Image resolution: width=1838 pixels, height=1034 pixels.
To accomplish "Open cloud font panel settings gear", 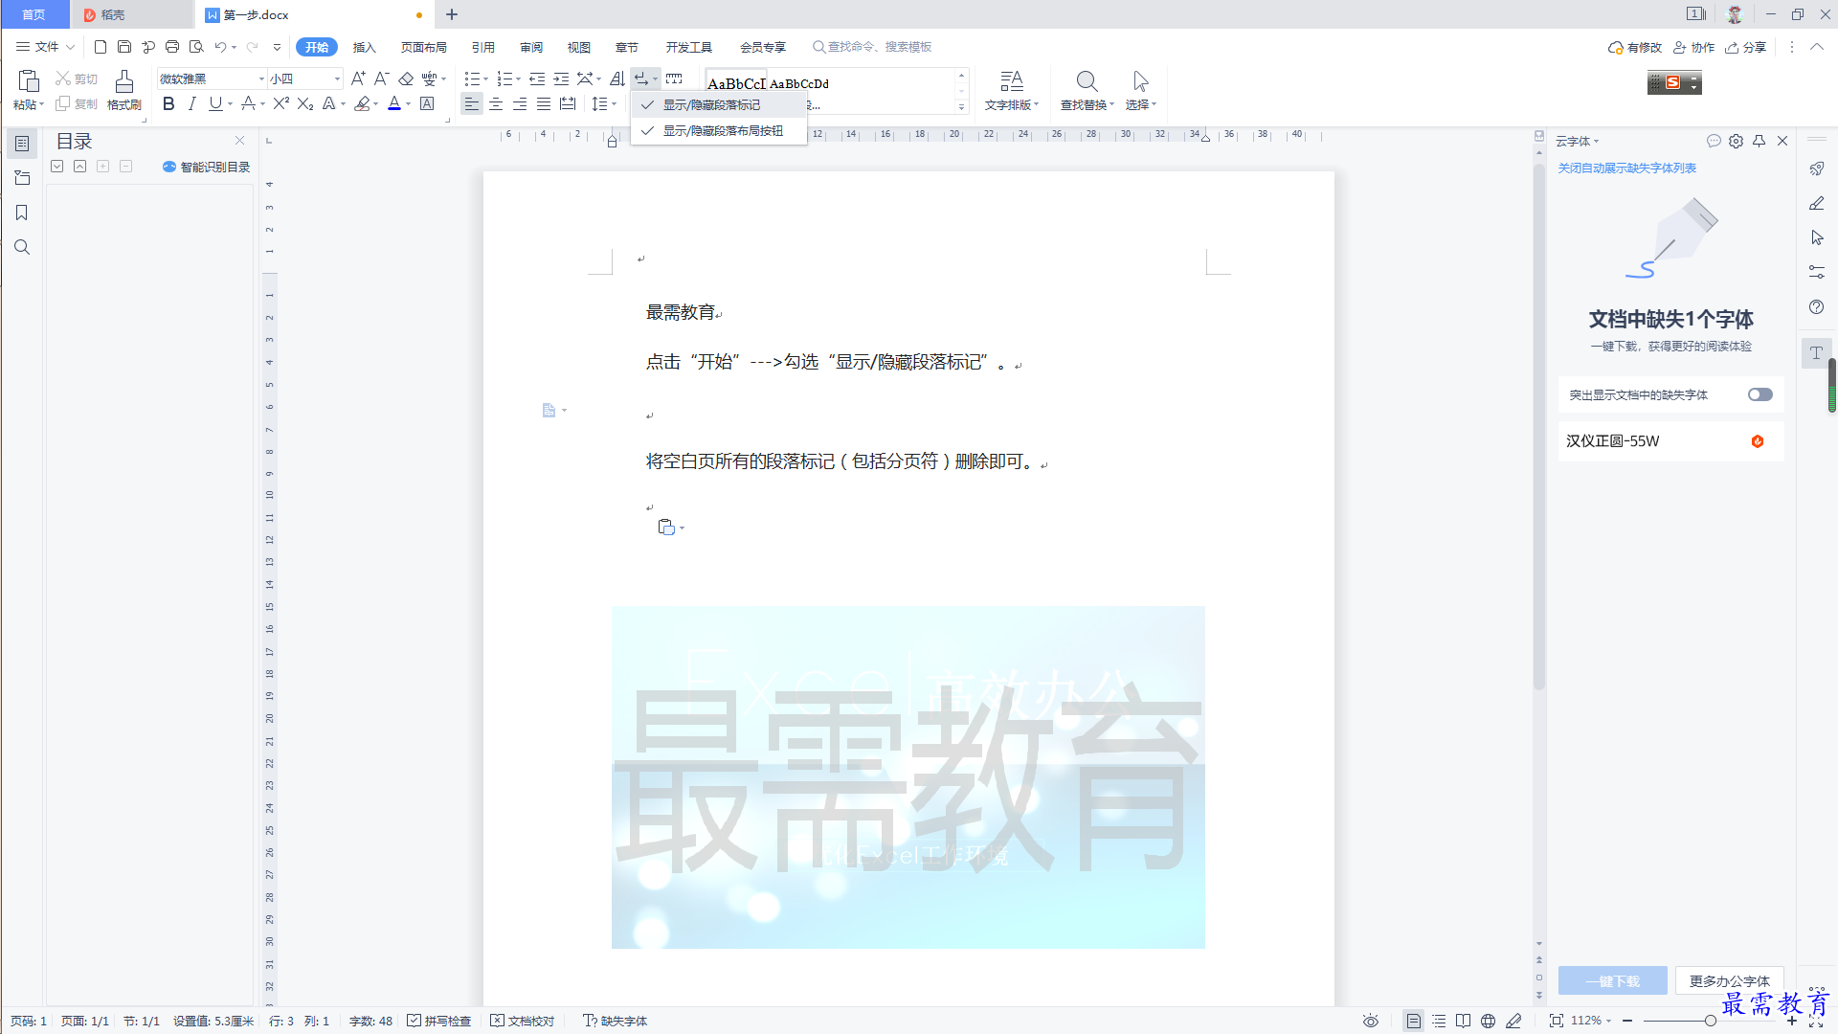I will [1736, 141].
